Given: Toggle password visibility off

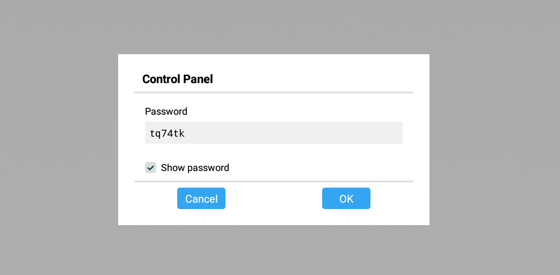Looking at the screenshot, I should click(x=150, y=168).
